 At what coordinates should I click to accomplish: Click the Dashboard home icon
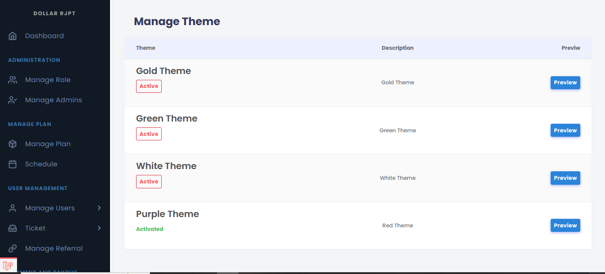click(x=13, y=36)
